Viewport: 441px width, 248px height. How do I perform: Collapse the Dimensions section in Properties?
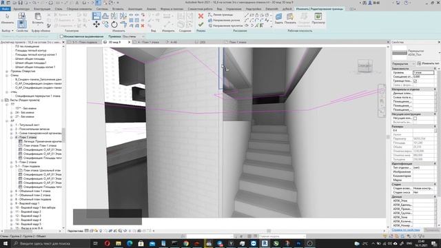tap(435, 127)
